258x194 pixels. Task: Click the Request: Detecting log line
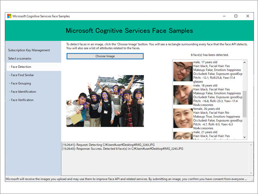click(x=108, y=145)
